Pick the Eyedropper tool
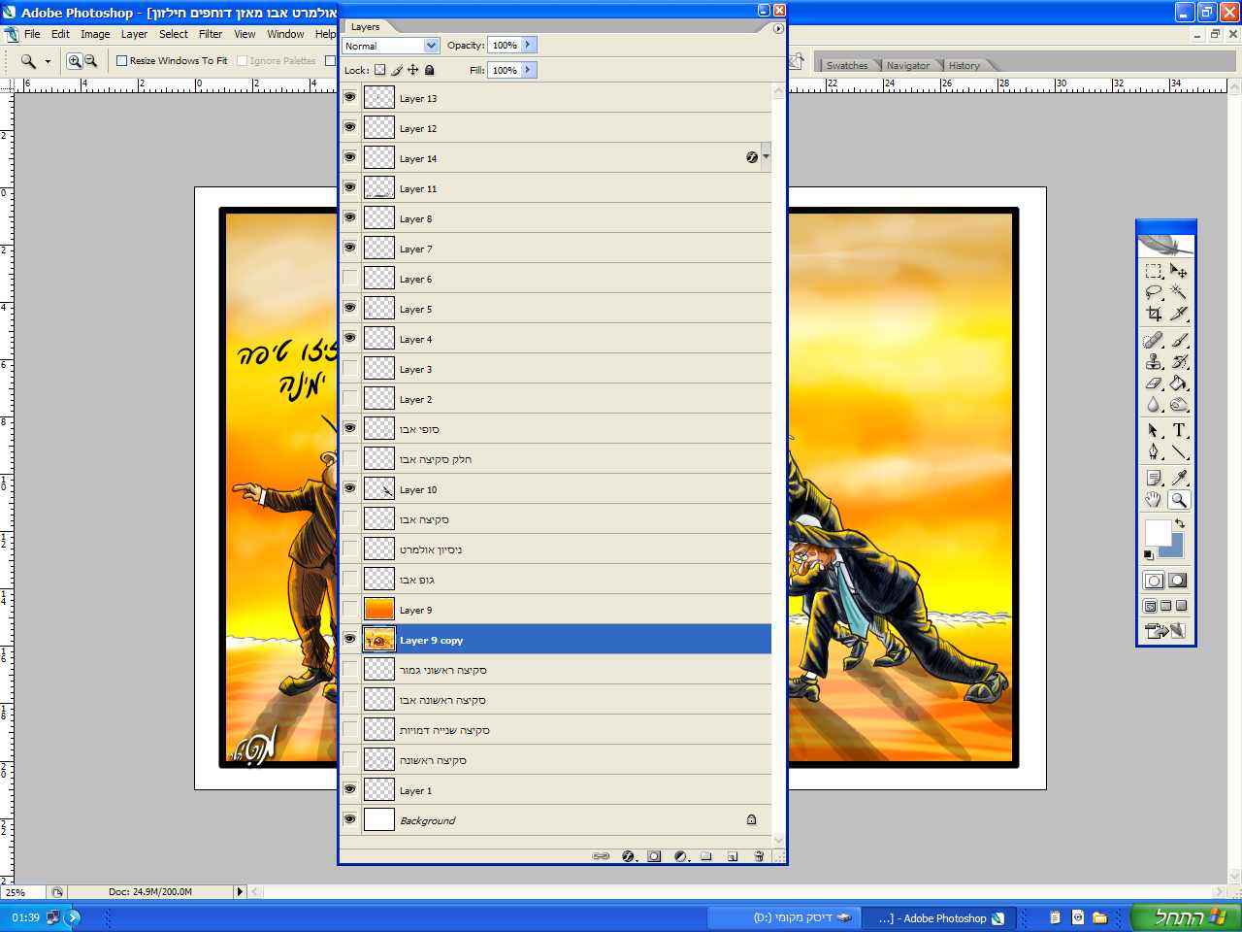1242x932 pixels. tap(1178, 478)
